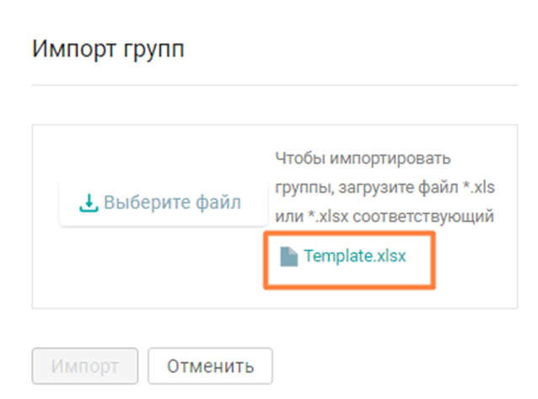Viewport: 538px width, 399px height.
Task: Open the Template.xlsx link
Action: [355, 256]
